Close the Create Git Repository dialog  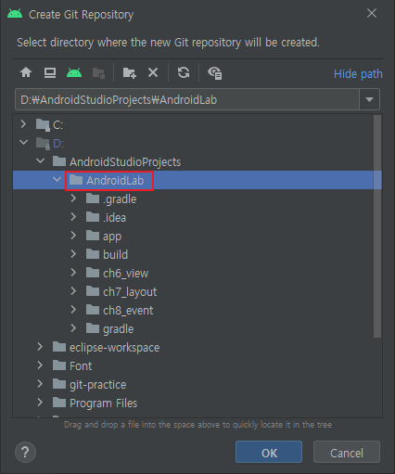point(372,13)
